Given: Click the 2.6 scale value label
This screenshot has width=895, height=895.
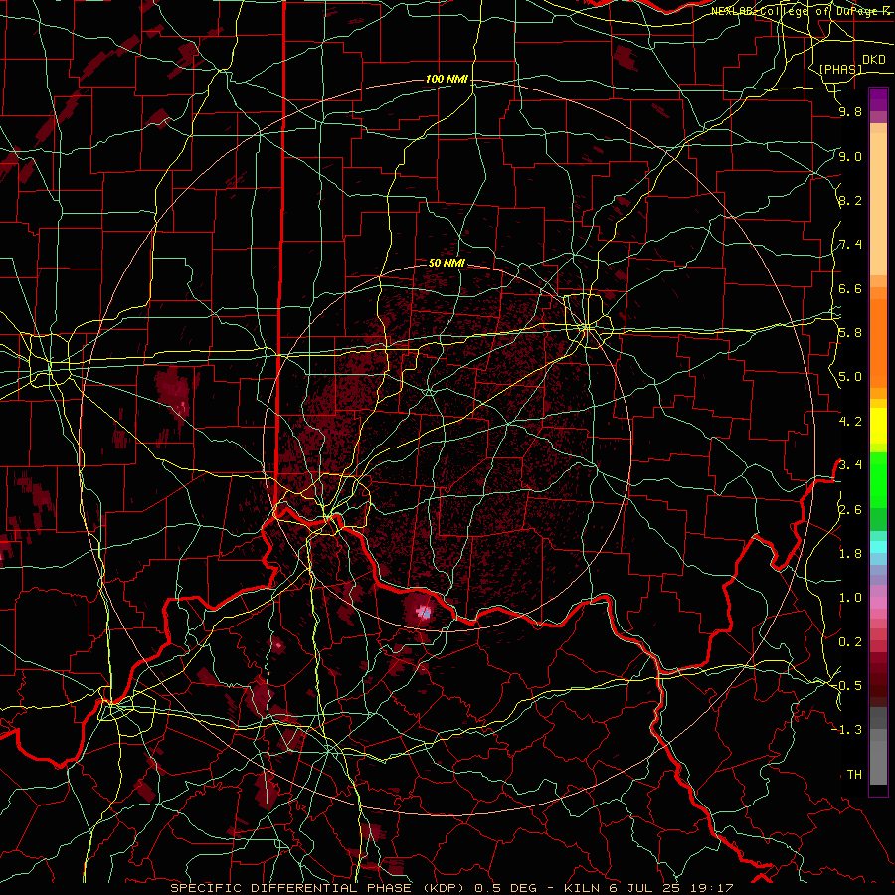Looking at the screenshot, I should click(x=850, y=510).
